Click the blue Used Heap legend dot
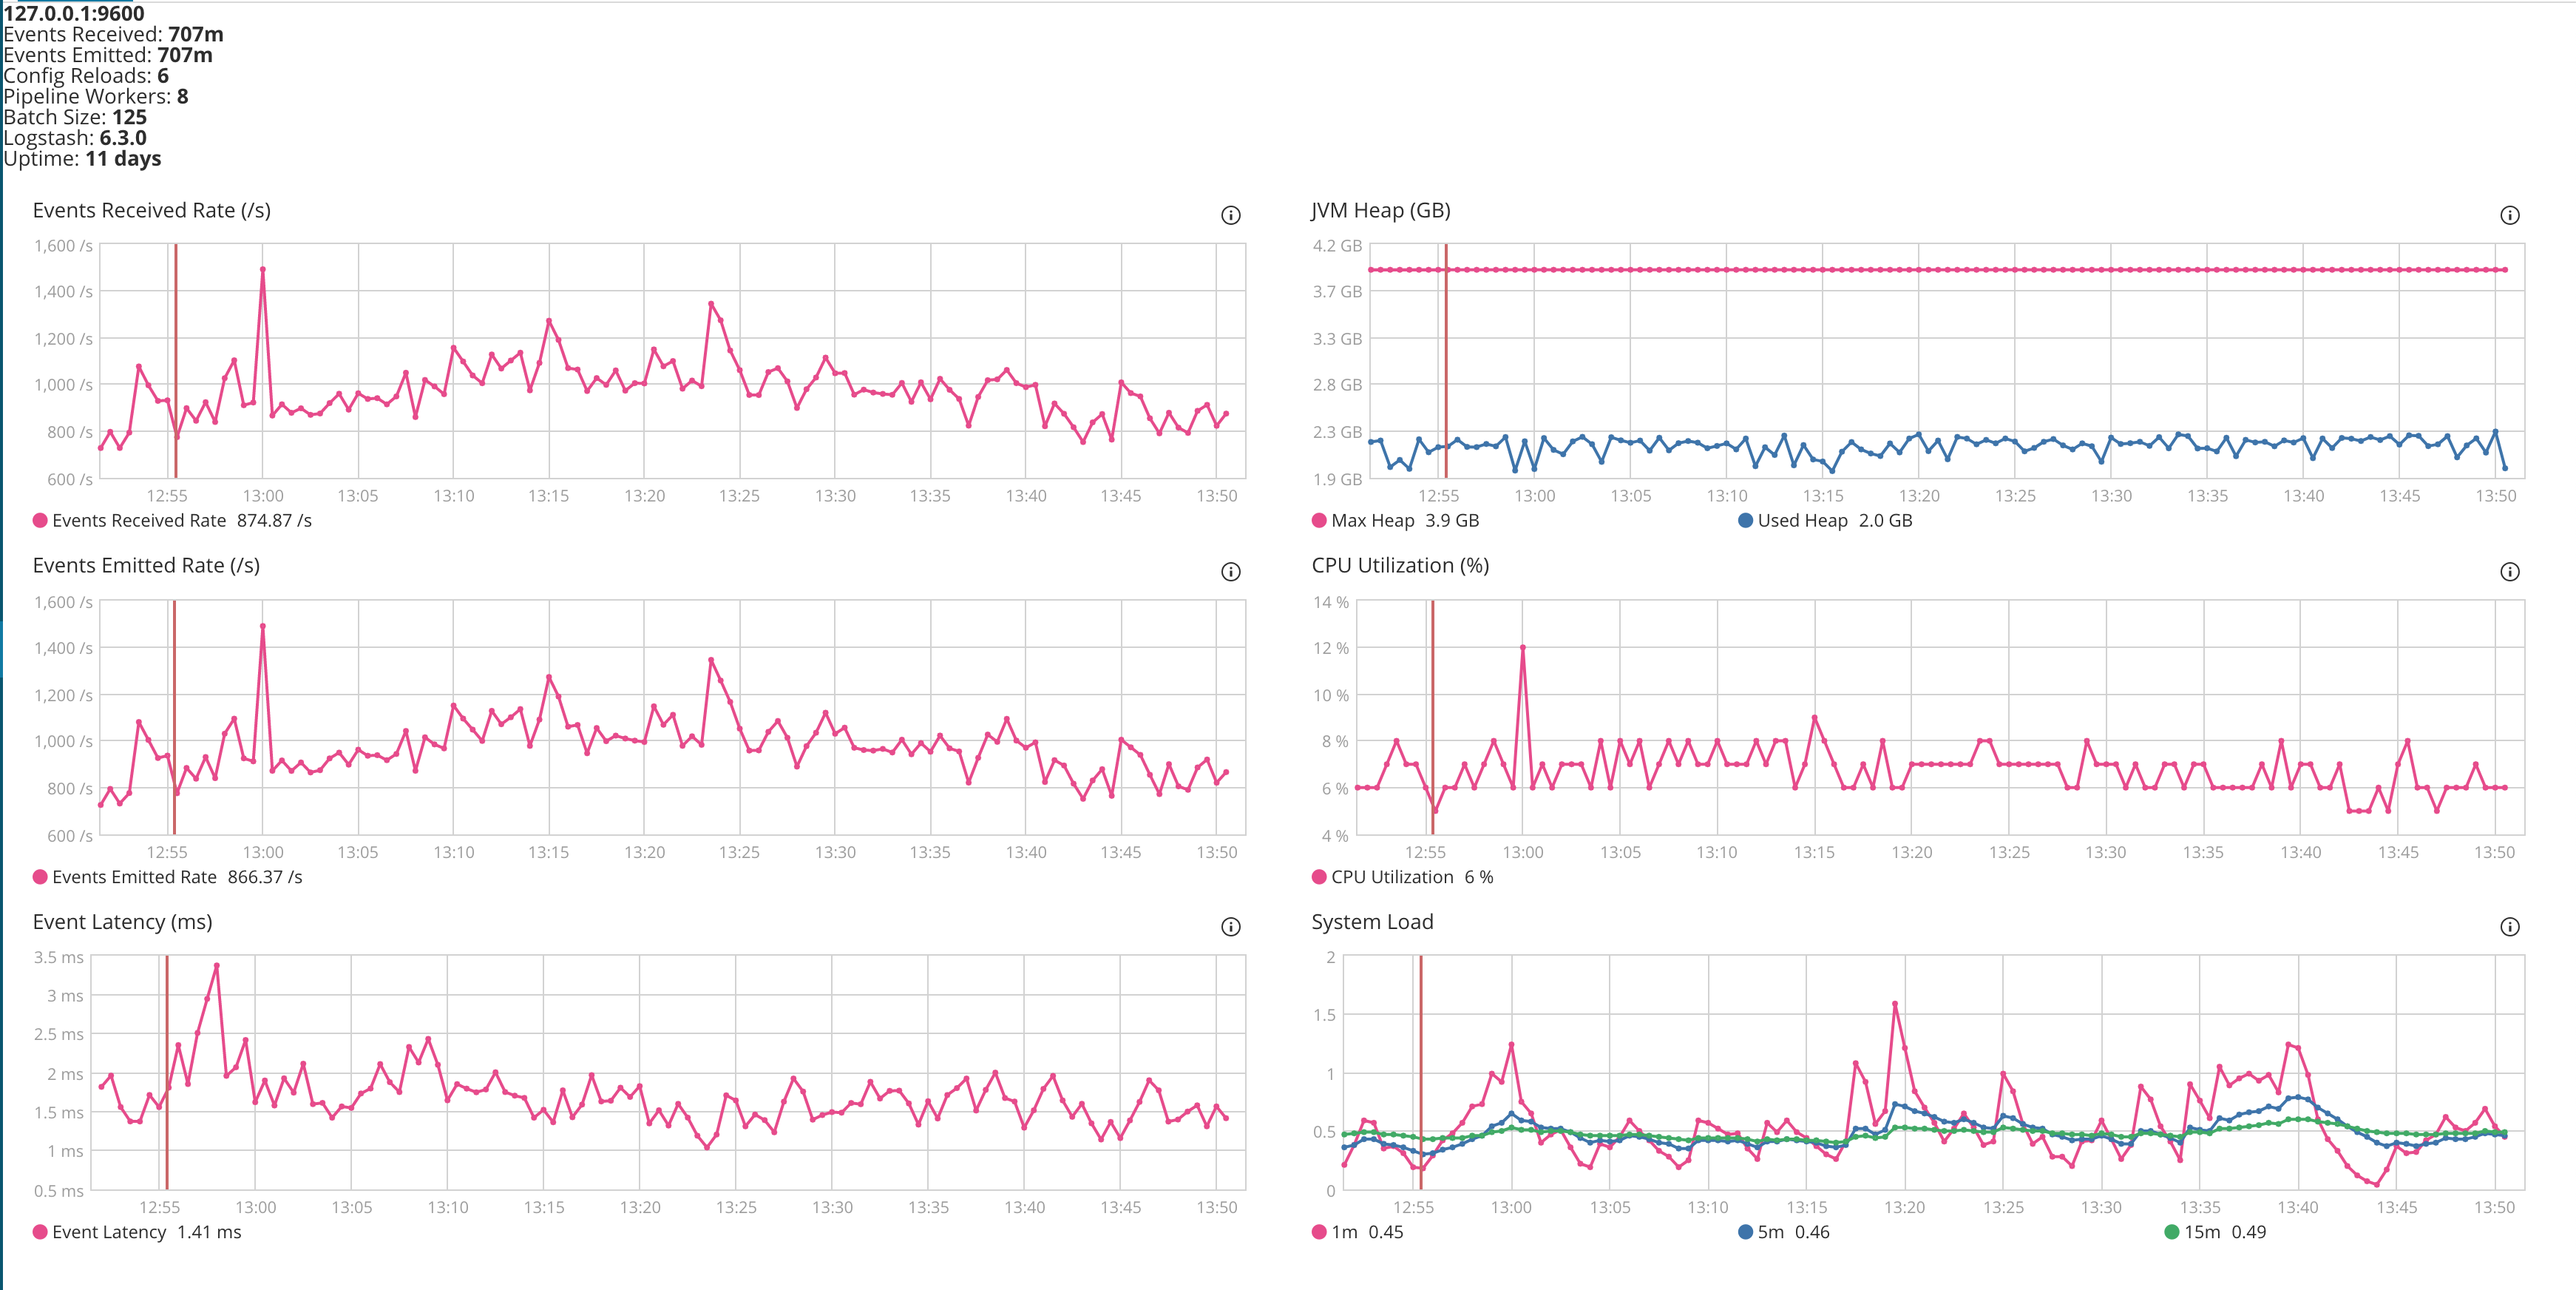Screen dimensions: 2576x1290 (x=1744, y=519)
